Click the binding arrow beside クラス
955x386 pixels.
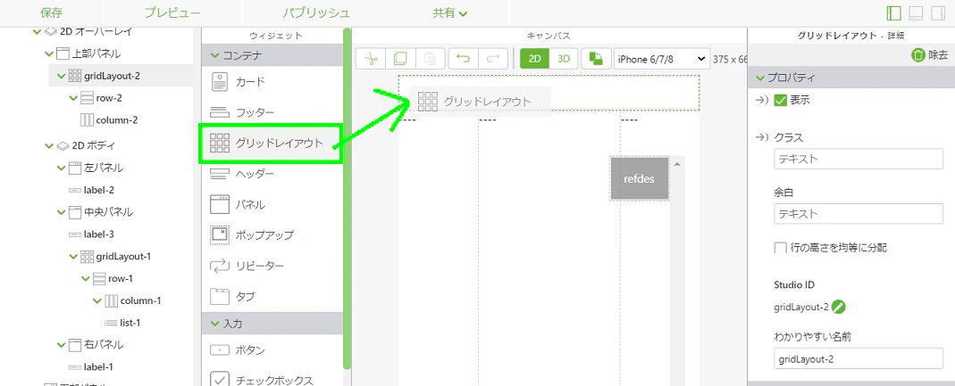click(761, 137)
